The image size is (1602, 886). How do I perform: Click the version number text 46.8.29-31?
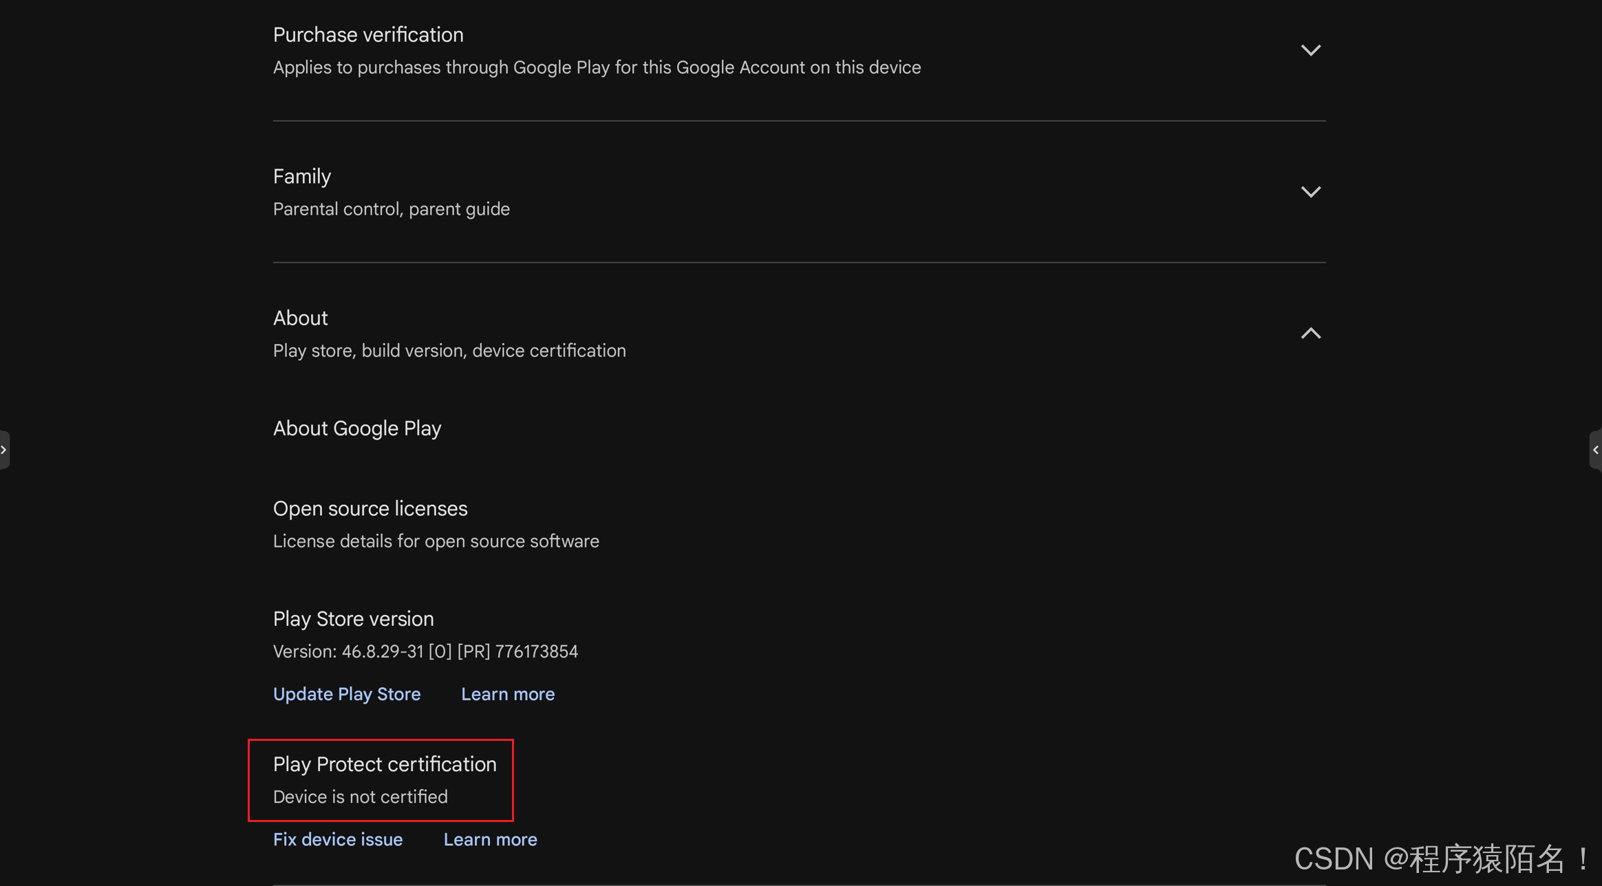pyautogui.click(x=382, y=651)
